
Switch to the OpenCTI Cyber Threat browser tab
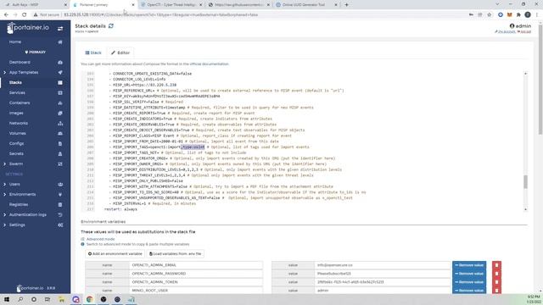point(171,5)
